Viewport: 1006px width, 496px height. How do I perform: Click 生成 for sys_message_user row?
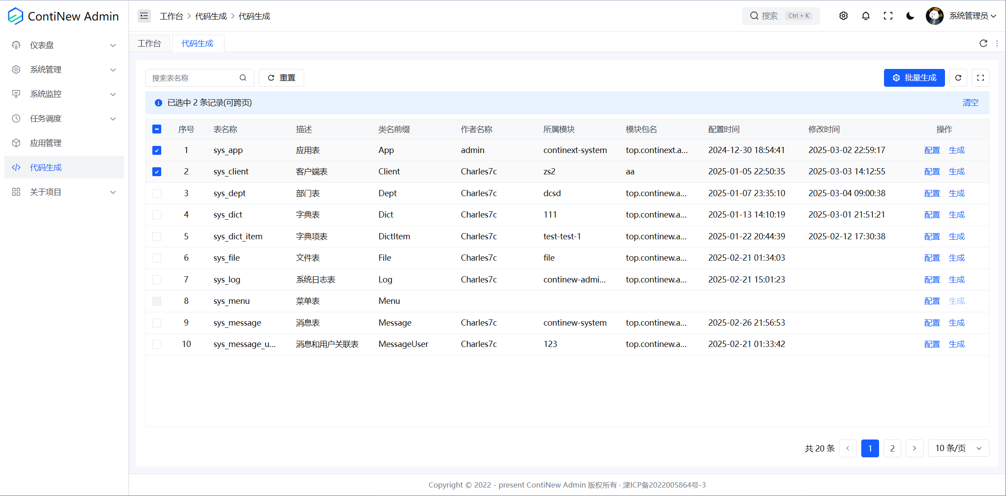pyautogui.click(x=957, y=344)
